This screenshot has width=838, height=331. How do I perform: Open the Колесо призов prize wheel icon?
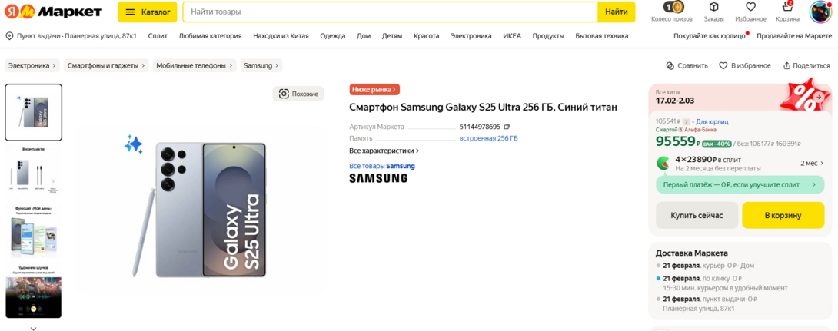(672, 8)
